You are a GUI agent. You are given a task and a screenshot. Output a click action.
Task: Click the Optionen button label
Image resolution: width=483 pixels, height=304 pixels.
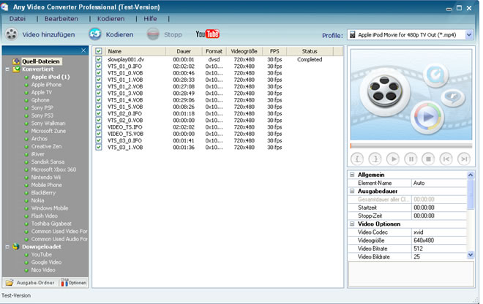78,283
